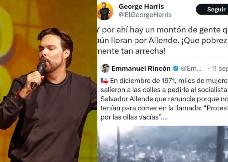Click 'Y por ahí hay un montón' line

point(162,30)
